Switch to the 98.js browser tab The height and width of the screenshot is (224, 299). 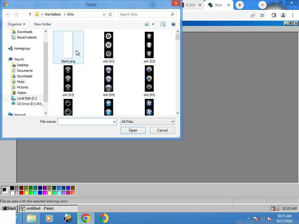[x=218, y=5]
